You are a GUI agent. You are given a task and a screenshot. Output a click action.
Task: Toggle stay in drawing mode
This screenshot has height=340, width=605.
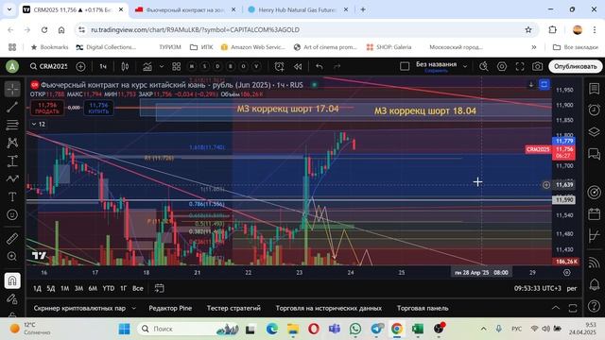(x=12, y=298)
